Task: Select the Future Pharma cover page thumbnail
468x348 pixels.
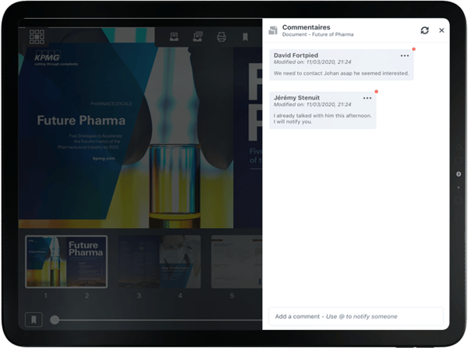Action: 66,261
